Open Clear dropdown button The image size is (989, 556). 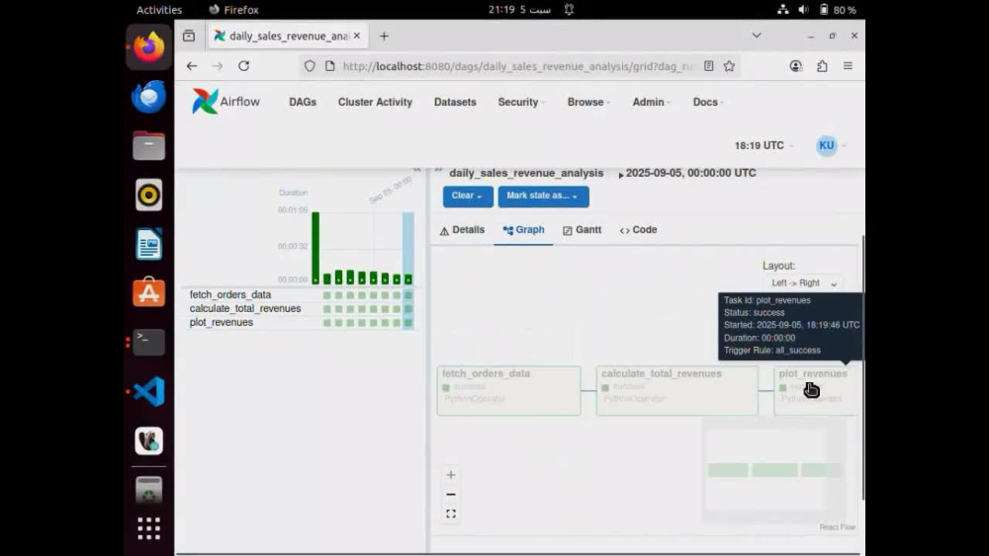[468, 196]
